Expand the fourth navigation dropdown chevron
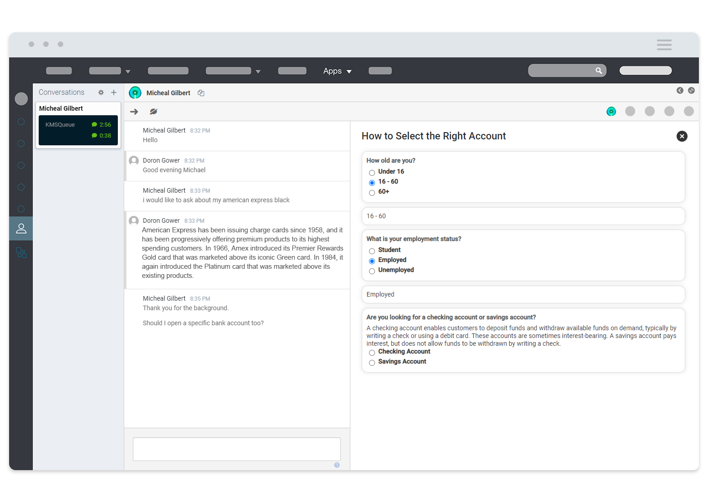The width and height of the screenshot is (708, 502). click(258, 71)
